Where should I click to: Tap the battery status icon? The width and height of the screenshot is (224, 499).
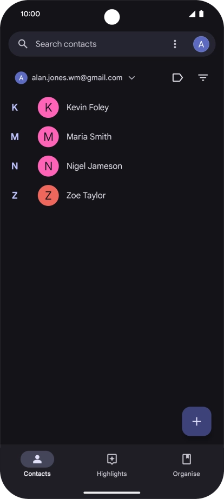click(201, 14)
